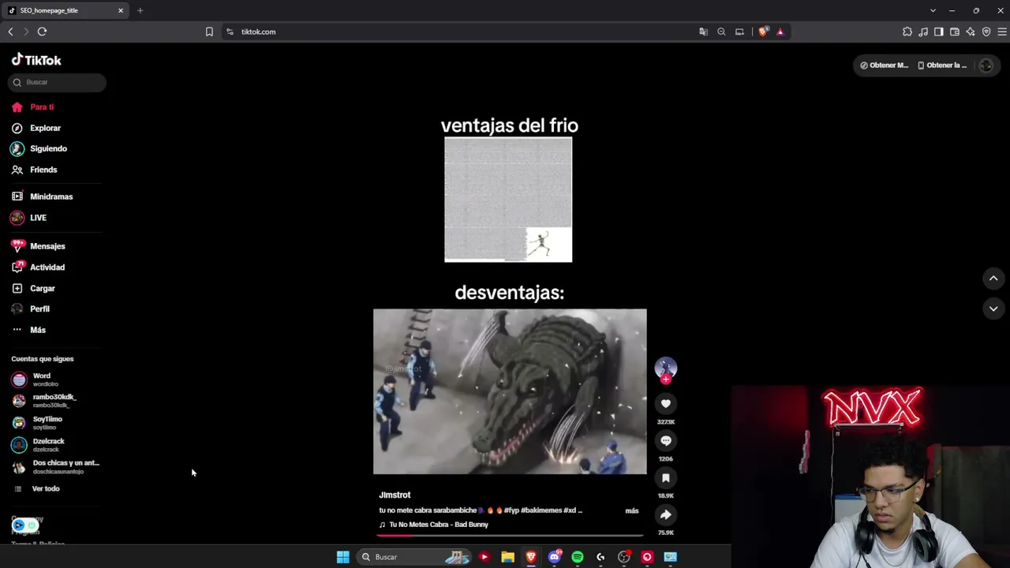Viewport: 1010px width, 568px height.
Task: Open the browser tab search dropdown
Action: pyautogui.click(x=933, y=10)
